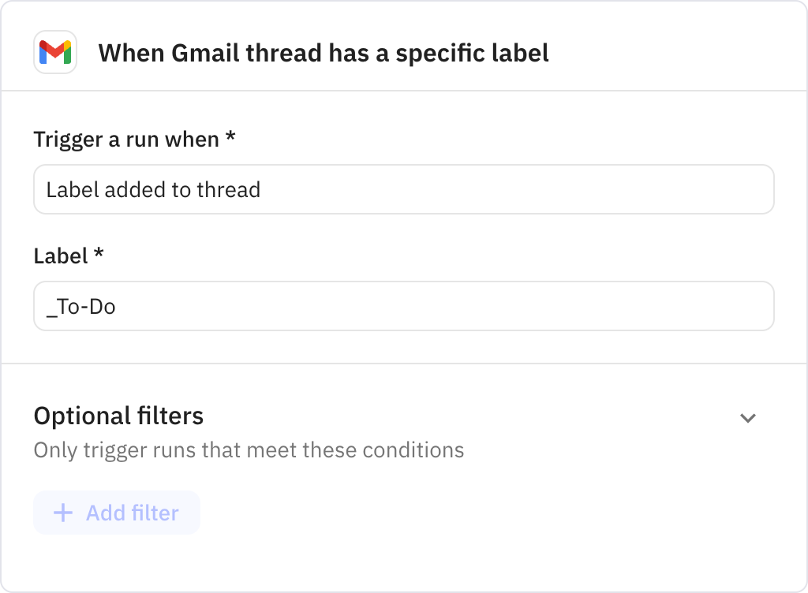
Task: Click inside the 'Label added to thread' field
Action: [x=403, y=189]
